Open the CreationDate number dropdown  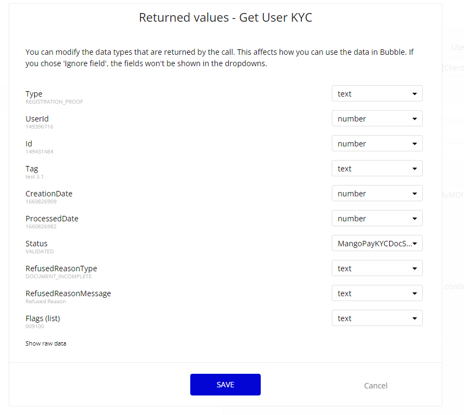[377, 194]
